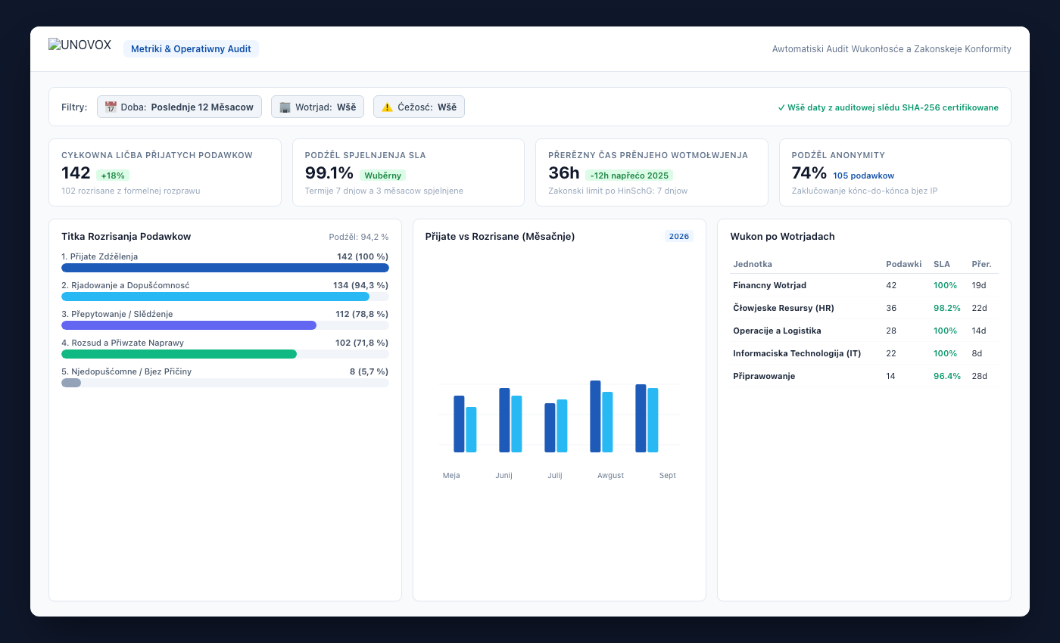Click the Wuběrny SLA badge

click(382, 176)
